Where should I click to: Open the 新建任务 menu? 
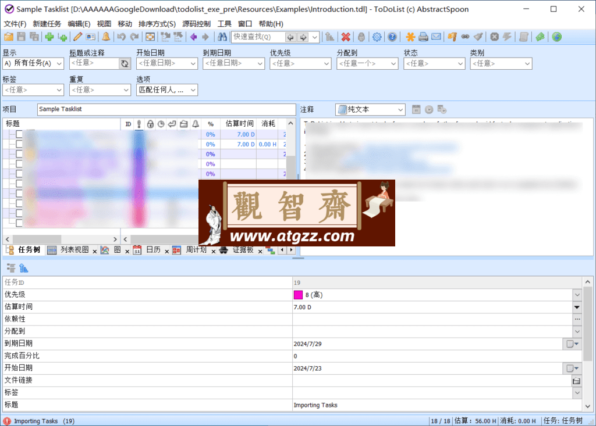click(47, 24)
